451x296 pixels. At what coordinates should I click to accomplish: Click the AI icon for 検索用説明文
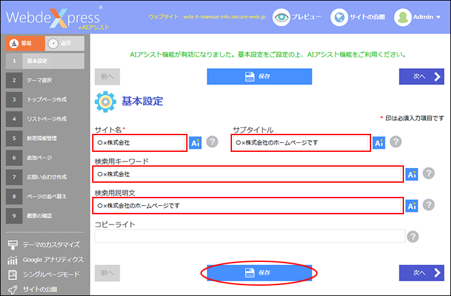pos(412,206)
